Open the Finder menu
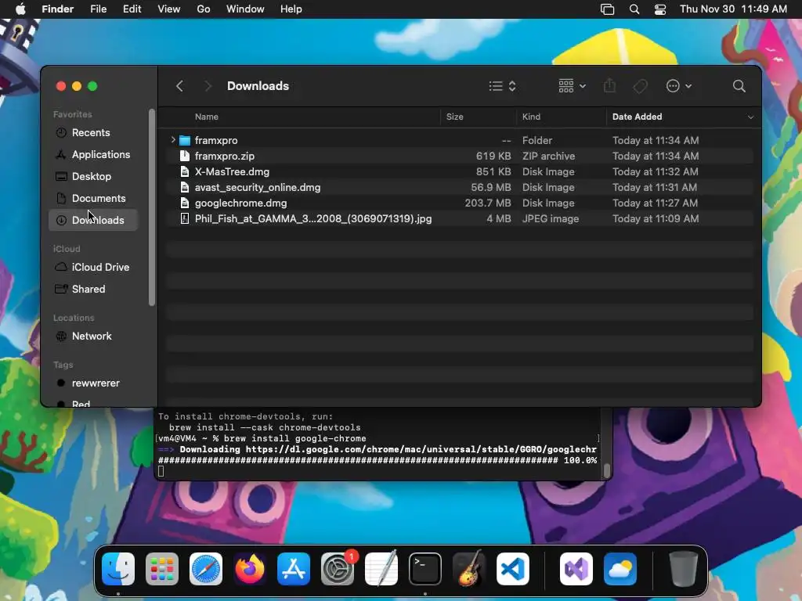 click(x=58, y=9)
